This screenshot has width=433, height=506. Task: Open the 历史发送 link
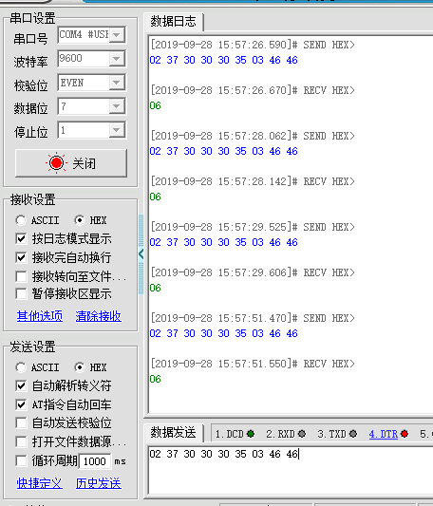[99, 483]
